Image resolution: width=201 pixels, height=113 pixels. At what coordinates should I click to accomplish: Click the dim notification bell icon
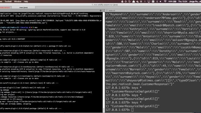click(x=145, y=2)
